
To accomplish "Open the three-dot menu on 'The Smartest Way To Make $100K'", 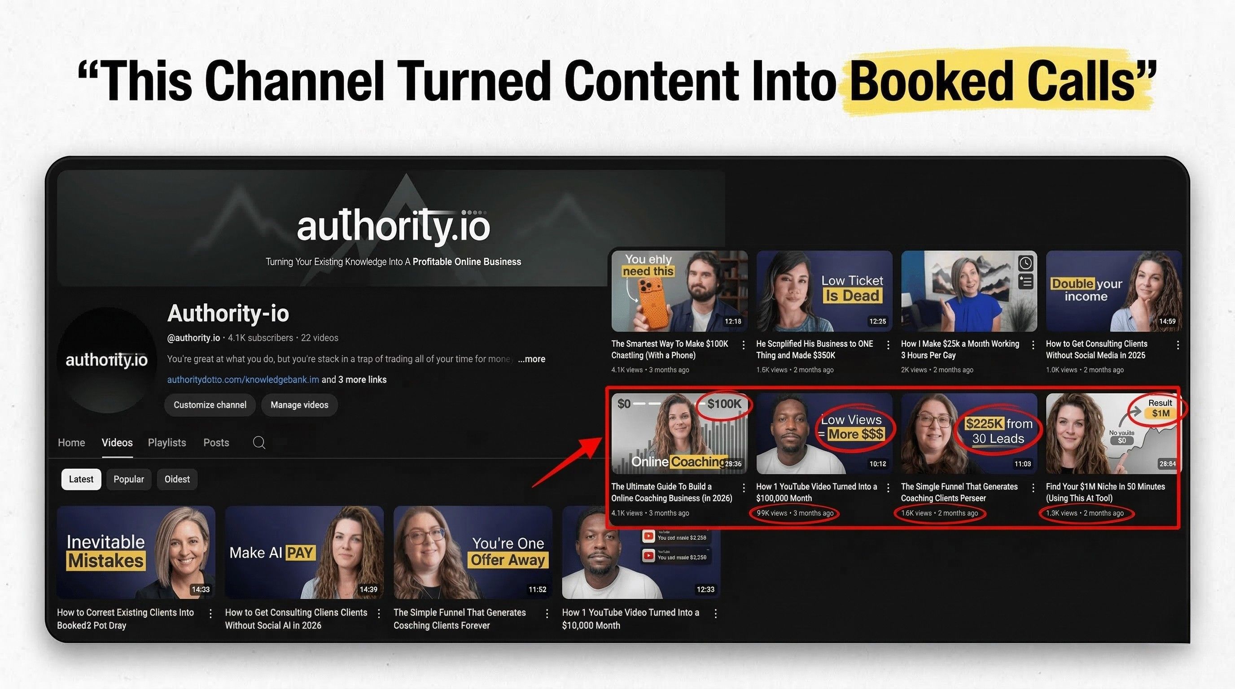I will coord(744,344).
